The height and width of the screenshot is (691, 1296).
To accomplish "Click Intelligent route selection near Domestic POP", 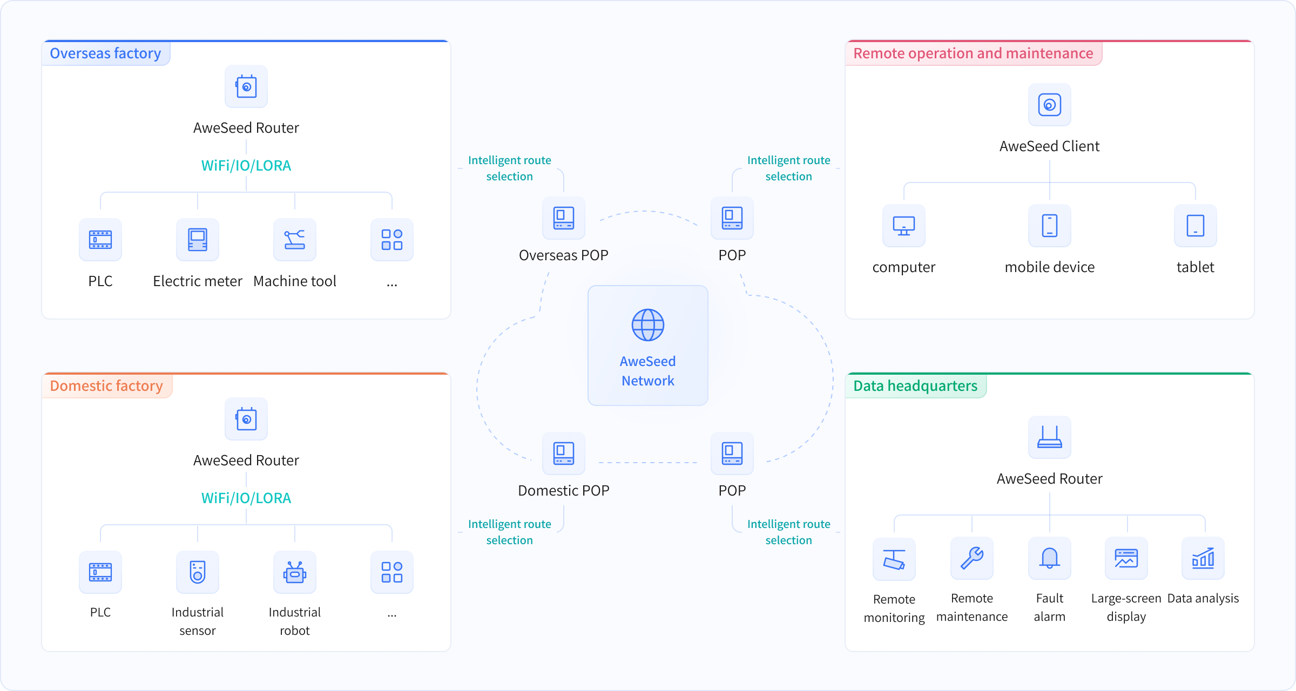I will 510,532.
